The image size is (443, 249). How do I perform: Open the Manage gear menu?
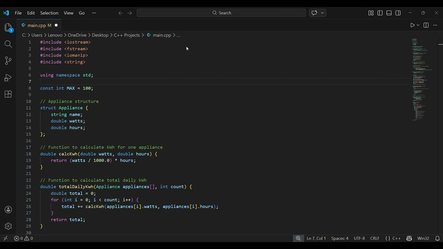(x=8, y=226)
